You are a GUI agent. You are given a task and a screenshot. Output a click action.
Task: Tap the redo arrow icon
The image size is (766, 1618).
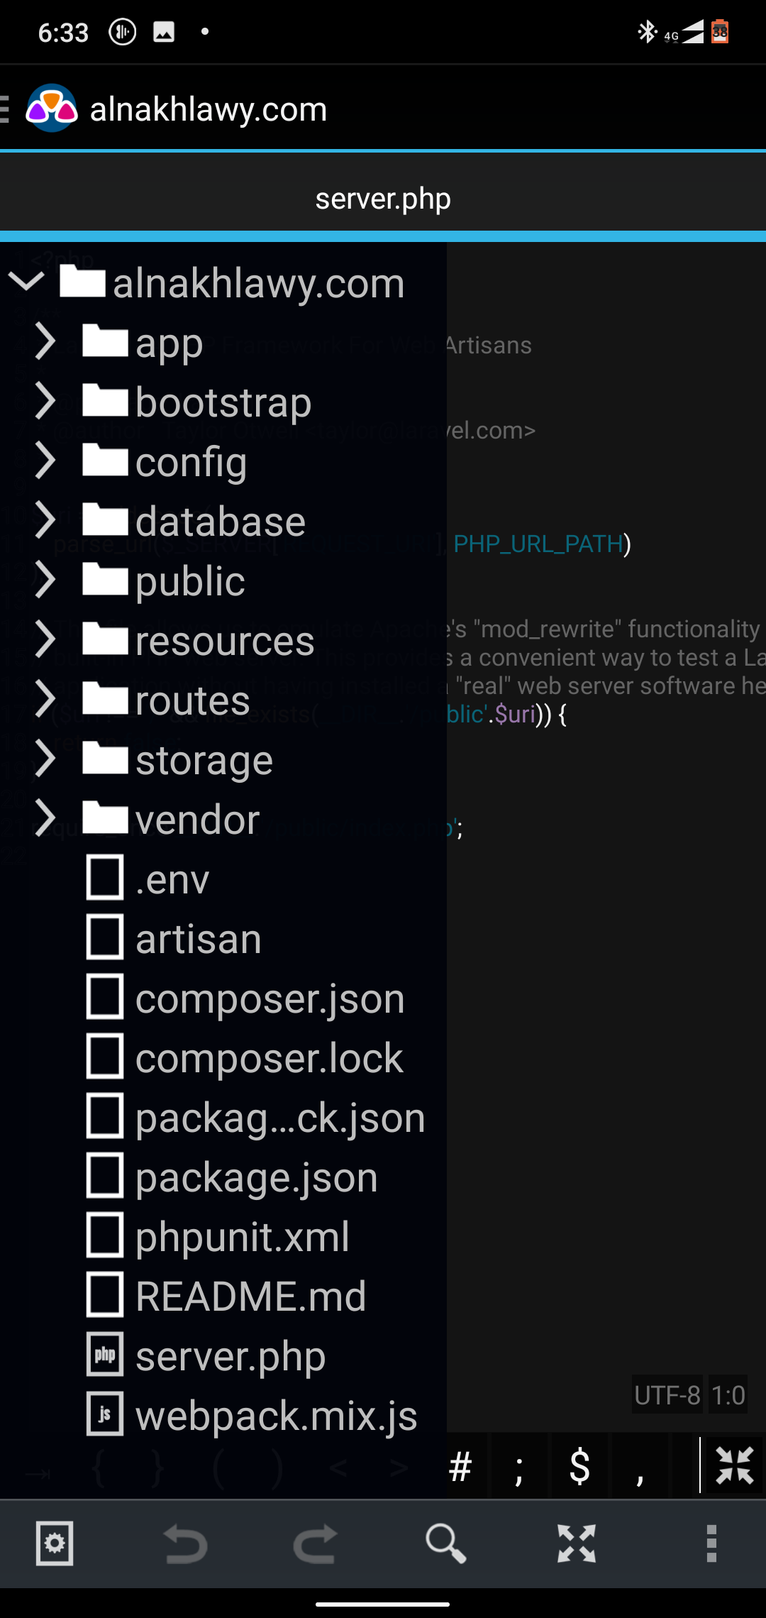pos(316,1543)
